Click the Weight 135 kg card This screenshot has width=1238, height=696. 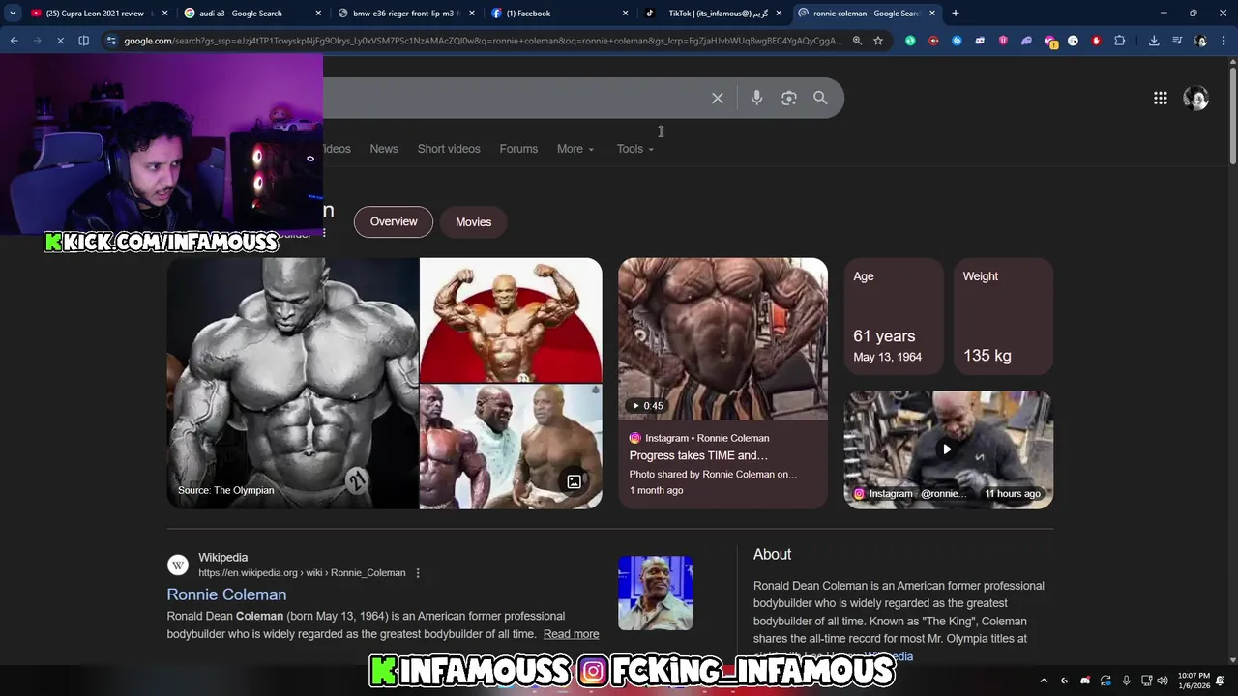[1003, 316]
